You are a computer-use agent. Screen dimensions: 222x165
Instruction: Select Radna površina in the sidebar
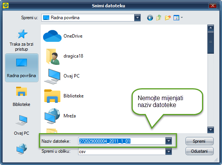point(22,68)
